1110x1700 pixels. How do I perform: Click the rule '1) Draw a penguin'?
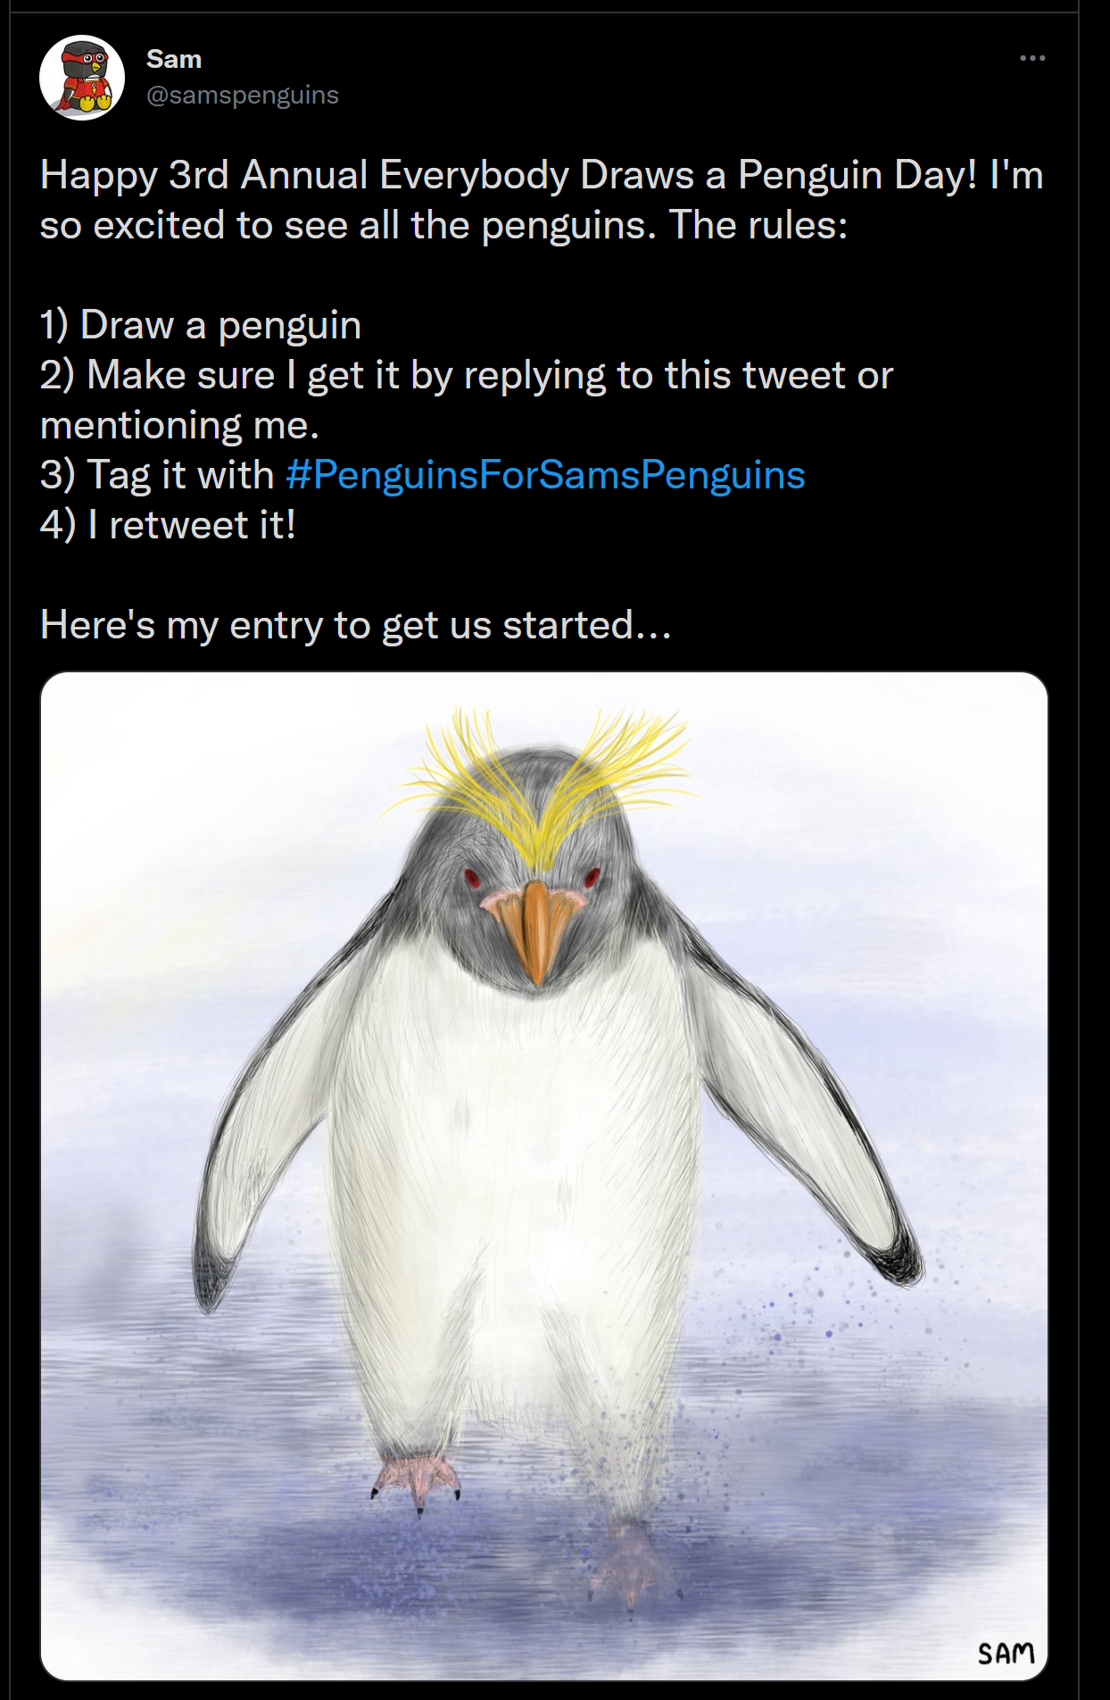click(201, 325)
